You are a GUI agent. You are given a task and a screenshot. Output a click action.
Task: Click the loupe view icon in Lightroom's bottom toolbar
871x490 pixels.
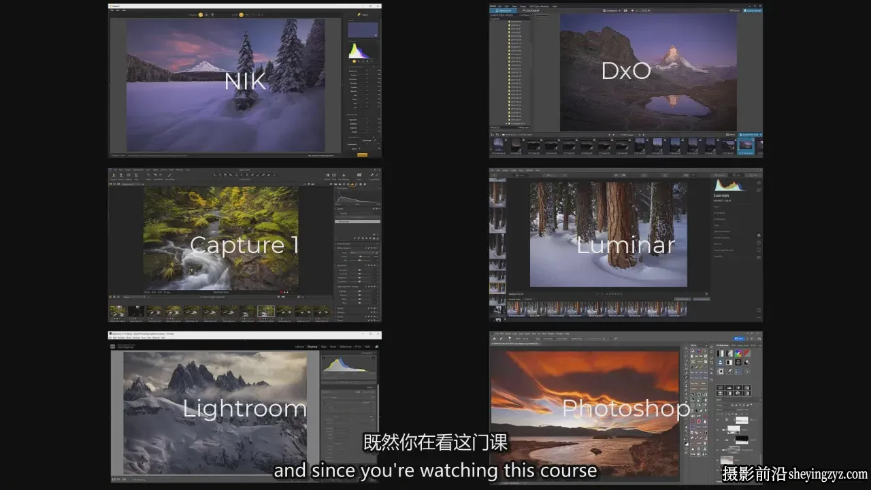115,480
